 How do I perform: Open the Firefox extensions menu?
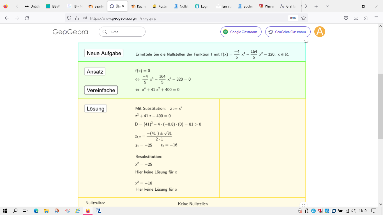pyautogui.click(x=366, y=18)
